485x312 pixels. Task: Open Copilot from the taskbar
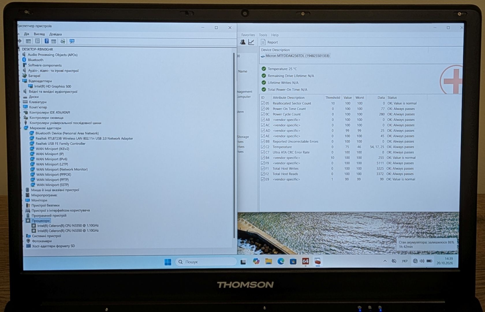pyautogui.click(x=256, y=261)
